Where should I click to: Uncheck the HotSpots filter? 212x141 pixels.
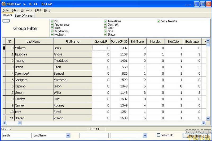pos(52,35)
